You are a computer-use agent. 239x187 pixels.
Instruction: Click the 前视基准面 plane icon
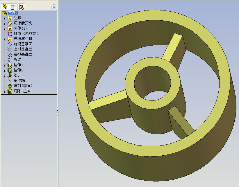pyautogui.click(x=10, y=44)
